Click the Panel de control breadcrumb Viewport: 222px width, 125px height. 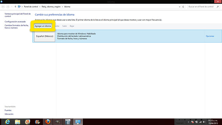click(x=31, y=7)
